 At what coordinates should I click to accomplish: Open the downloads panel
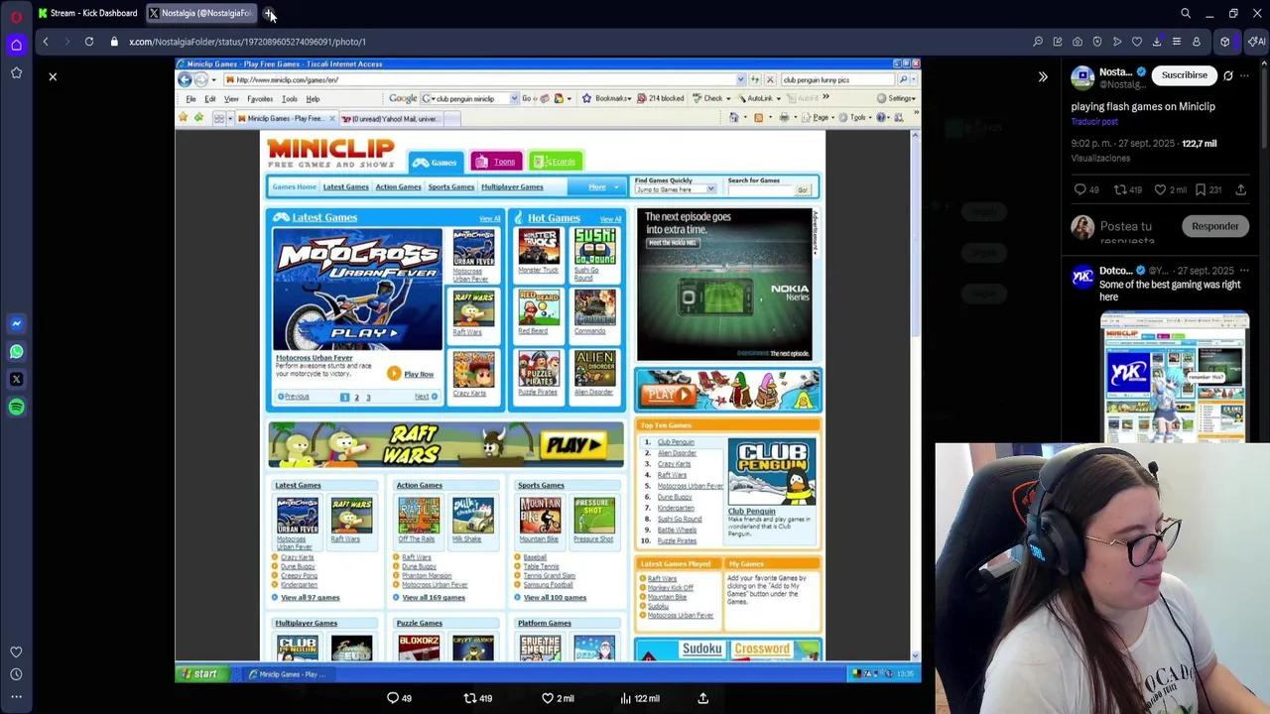point(1157,42)
